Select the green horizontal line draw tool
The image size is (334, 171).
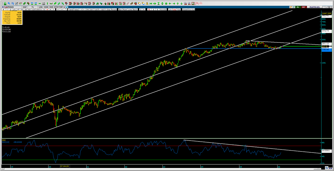click(40, 4)
